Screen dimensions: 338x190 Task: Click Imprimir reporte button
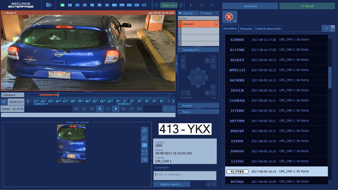tap(171, 184)
